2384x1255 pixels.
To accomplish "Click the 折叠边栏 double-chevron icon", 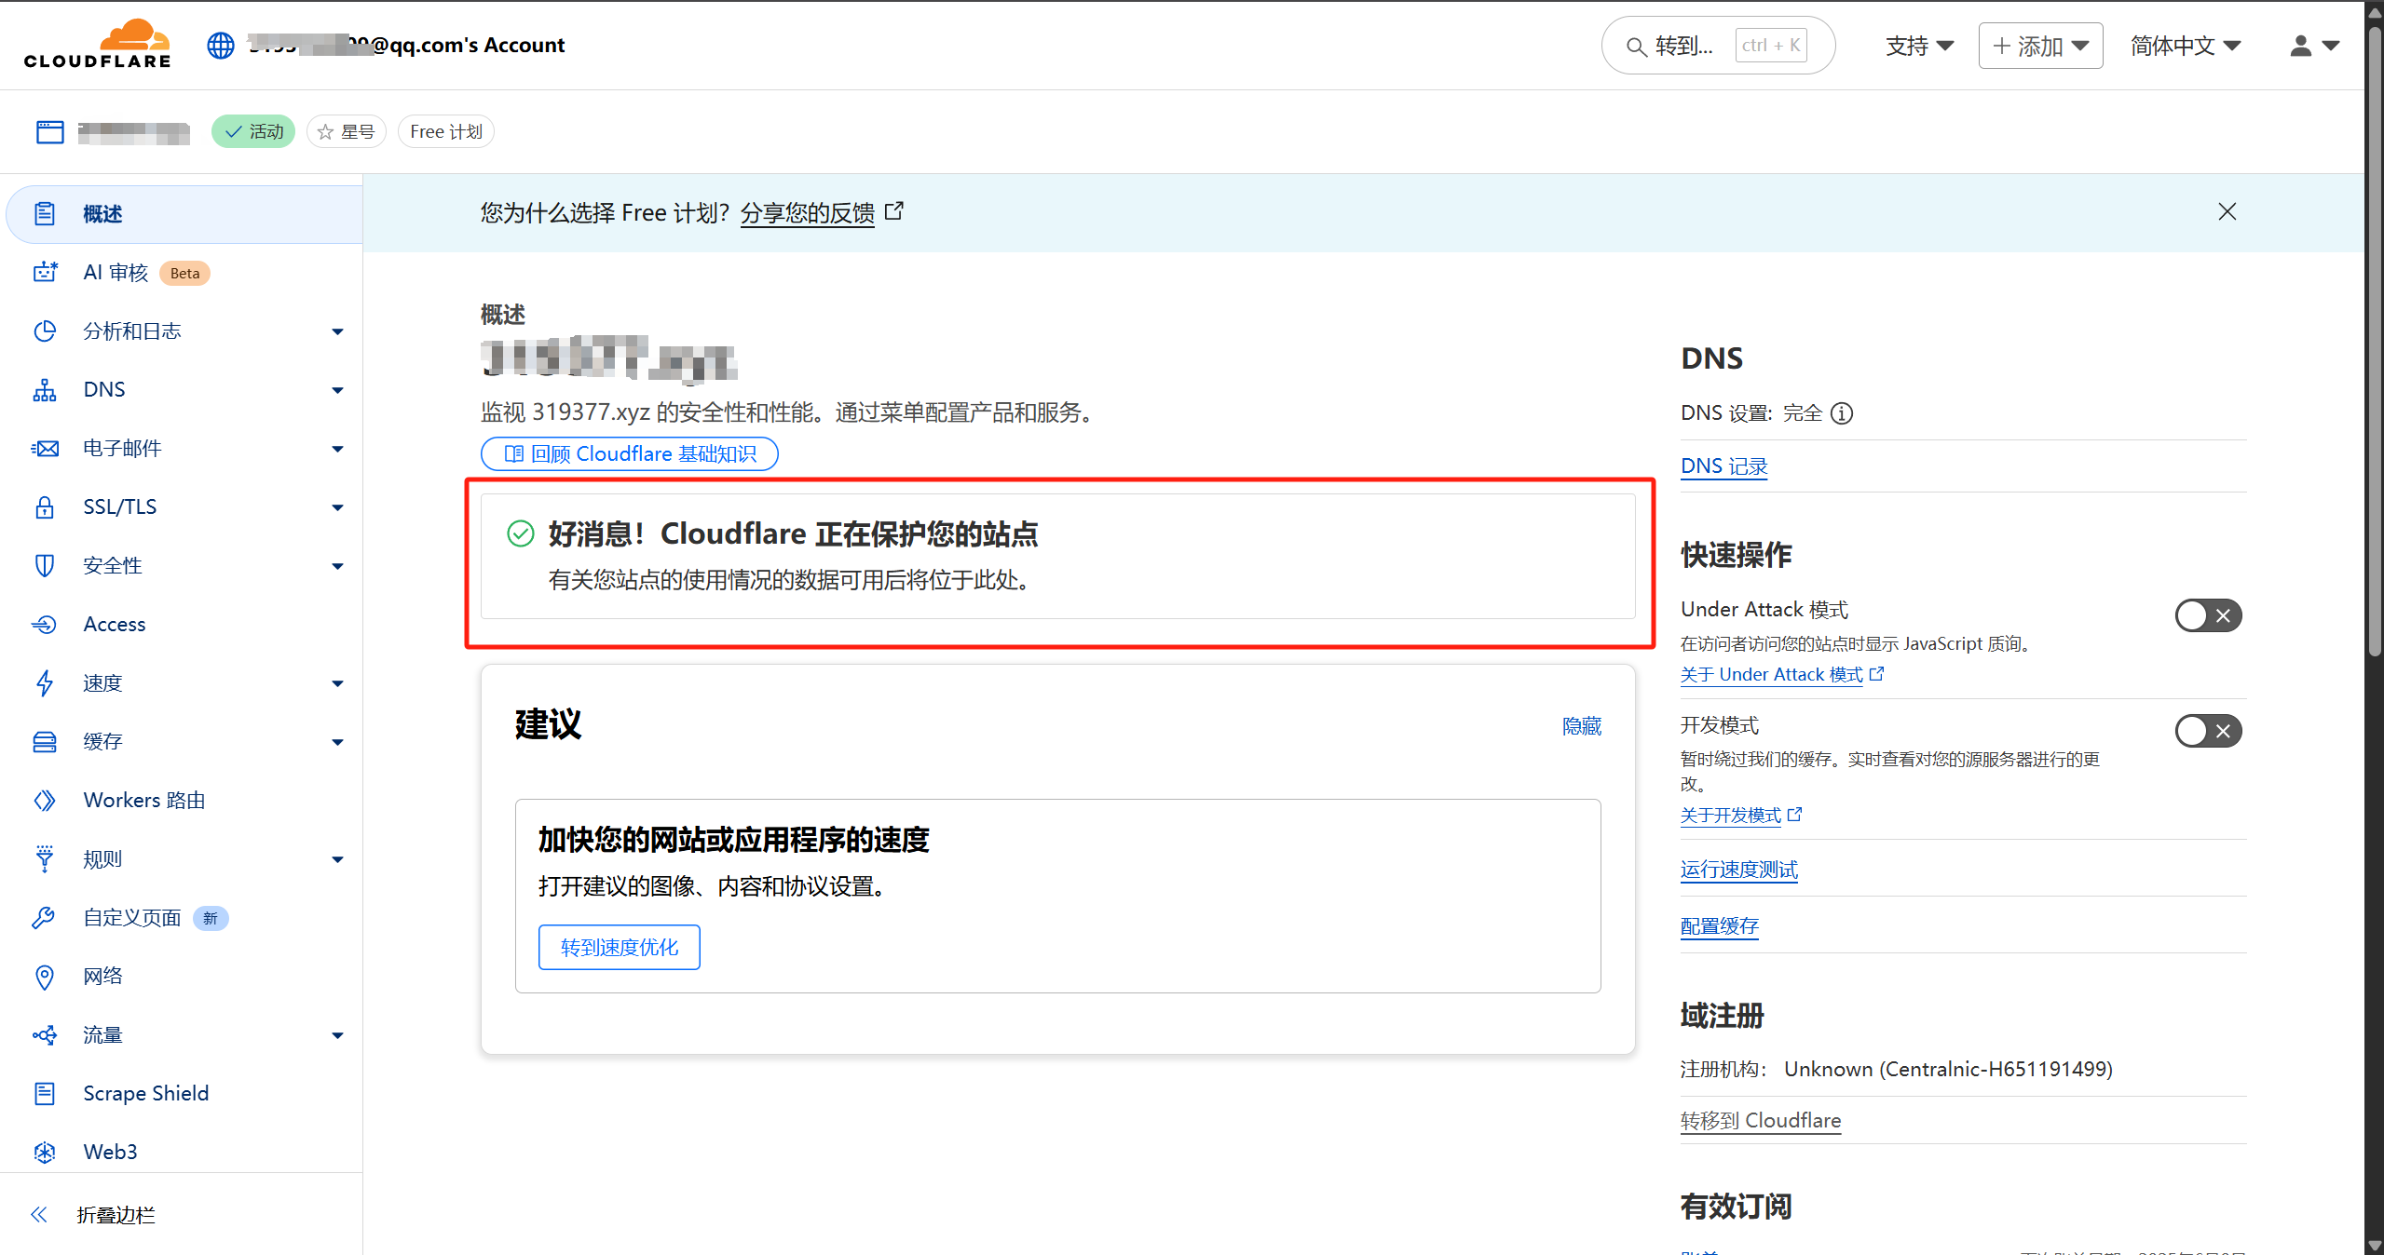I will (39, 1214).
